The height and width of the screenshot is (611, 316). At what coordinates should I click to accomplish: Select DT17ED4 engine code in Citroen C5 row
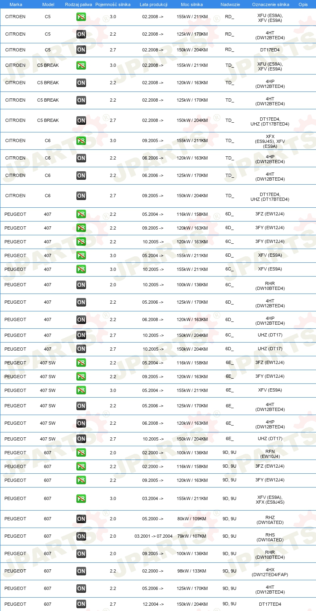270,50
